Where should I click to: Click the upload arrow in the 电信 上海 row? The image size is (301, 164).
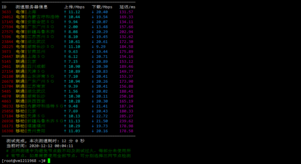65,12
